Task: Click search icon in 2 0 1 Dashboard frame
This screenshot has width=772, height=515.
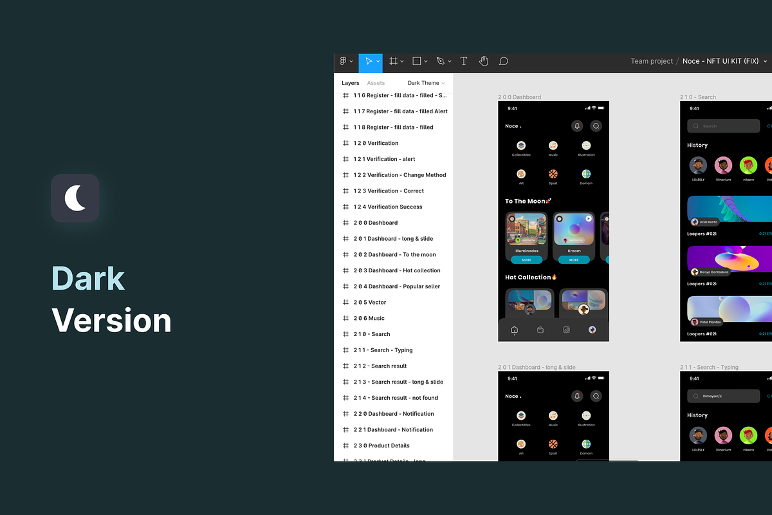Action: 596,397
